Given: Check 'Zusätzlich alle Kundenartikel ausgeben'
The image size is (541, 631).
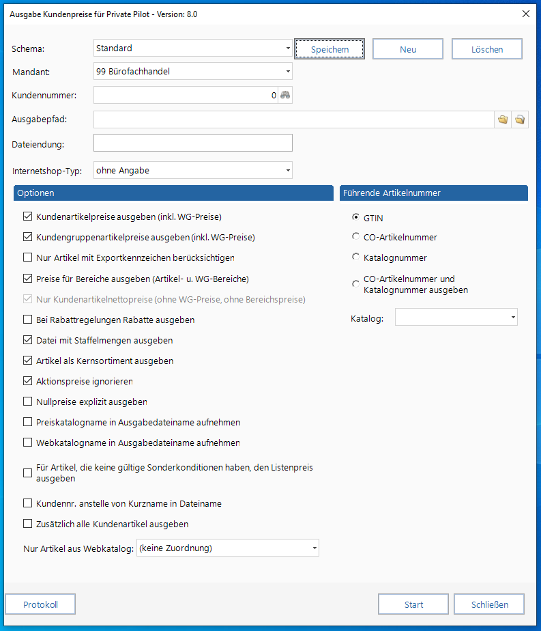Looking at the screenshot, I should 28,524.
